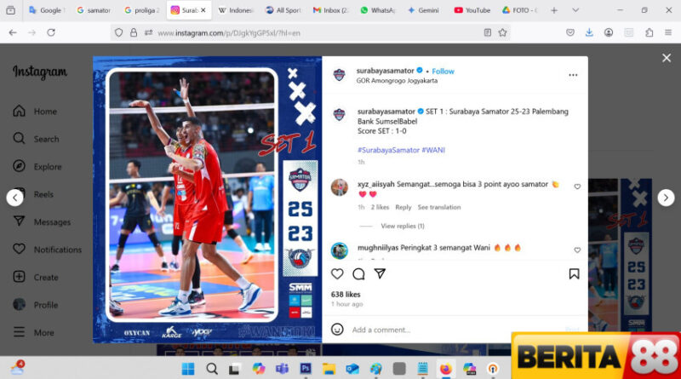Image resolution: width=681 pixels, height=379 pixels.
Task: Reply to the xyz_aiisyah comment
Action: (403, 207)
